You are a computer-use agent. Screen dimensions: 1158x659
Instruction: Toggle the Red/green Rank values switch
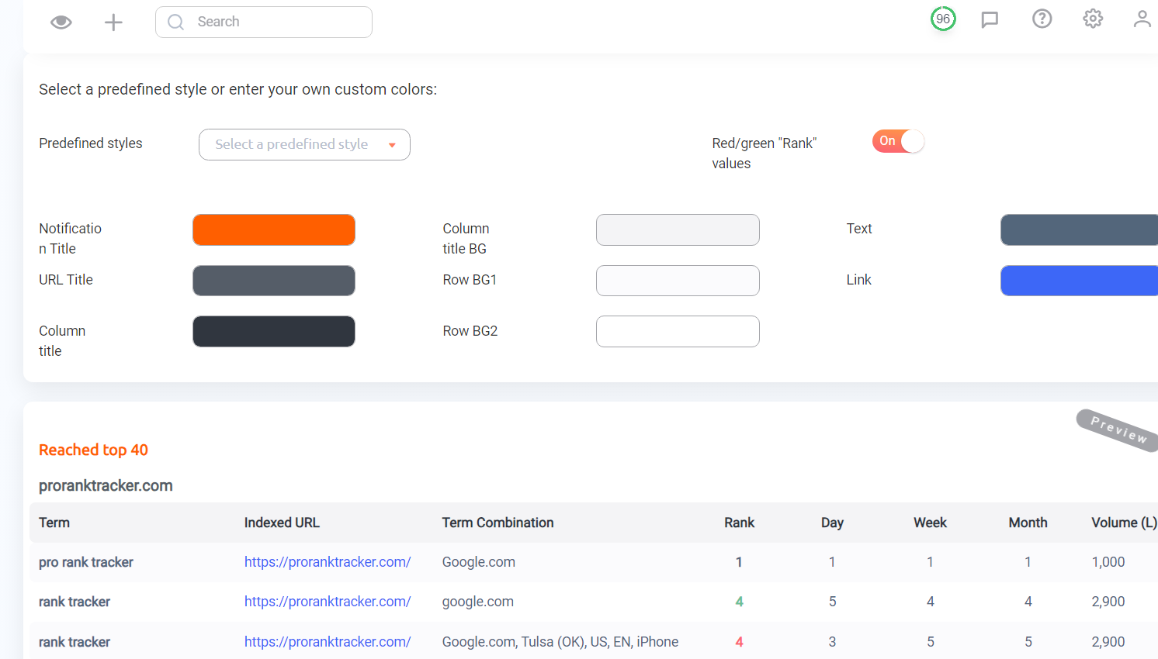[x=898, y=141]
